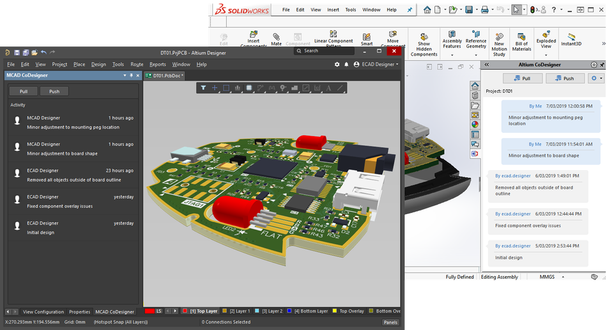The image size is (607, 330).
Task: Click the Mate paperclip tool
Action: [x=277, y=39]
